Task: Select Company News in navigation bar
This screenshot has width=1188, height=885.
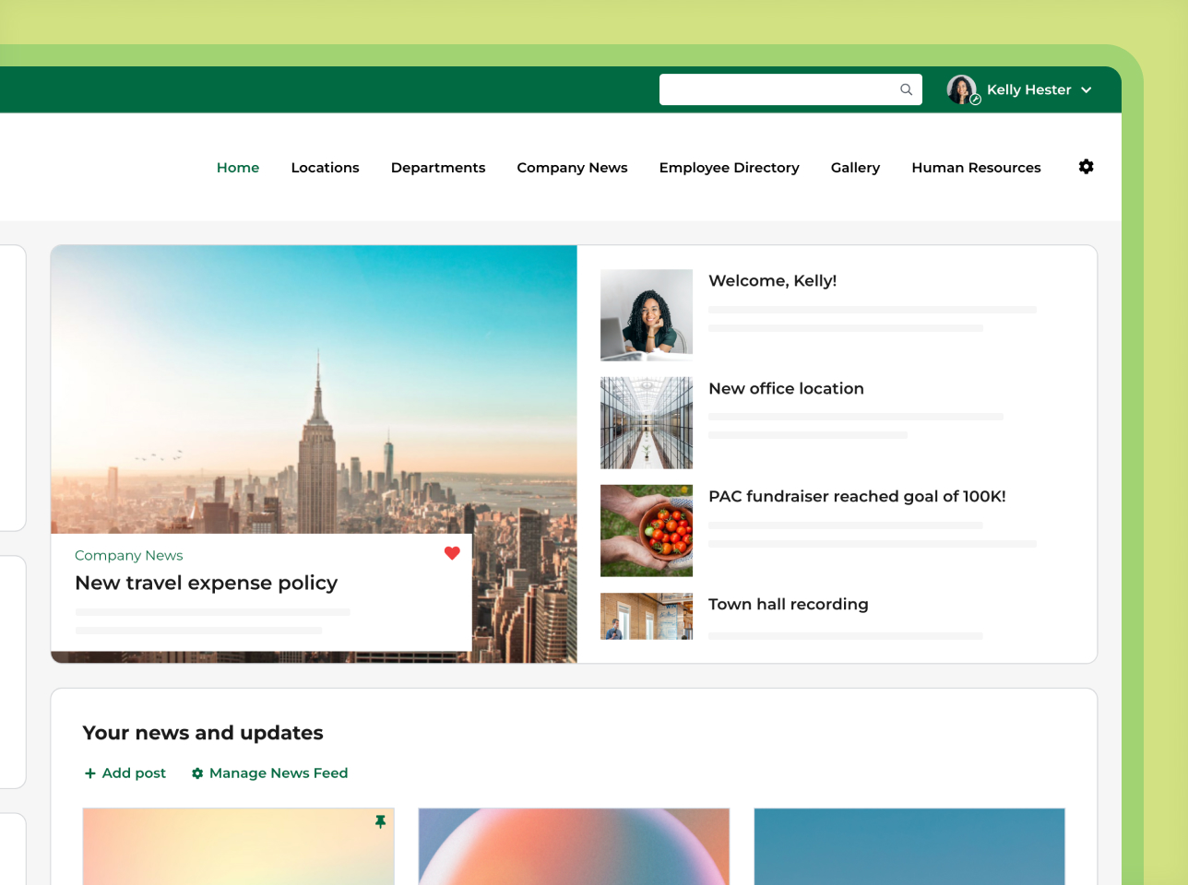Action: (x=572, y=168)
